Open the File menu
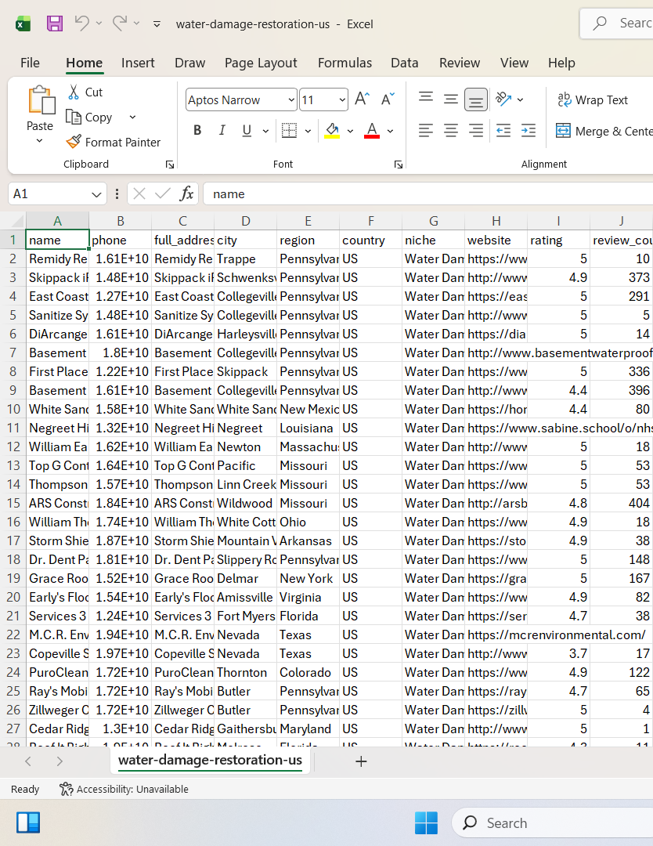The height and width of the screenshot is (846, 653). (31, 63)
